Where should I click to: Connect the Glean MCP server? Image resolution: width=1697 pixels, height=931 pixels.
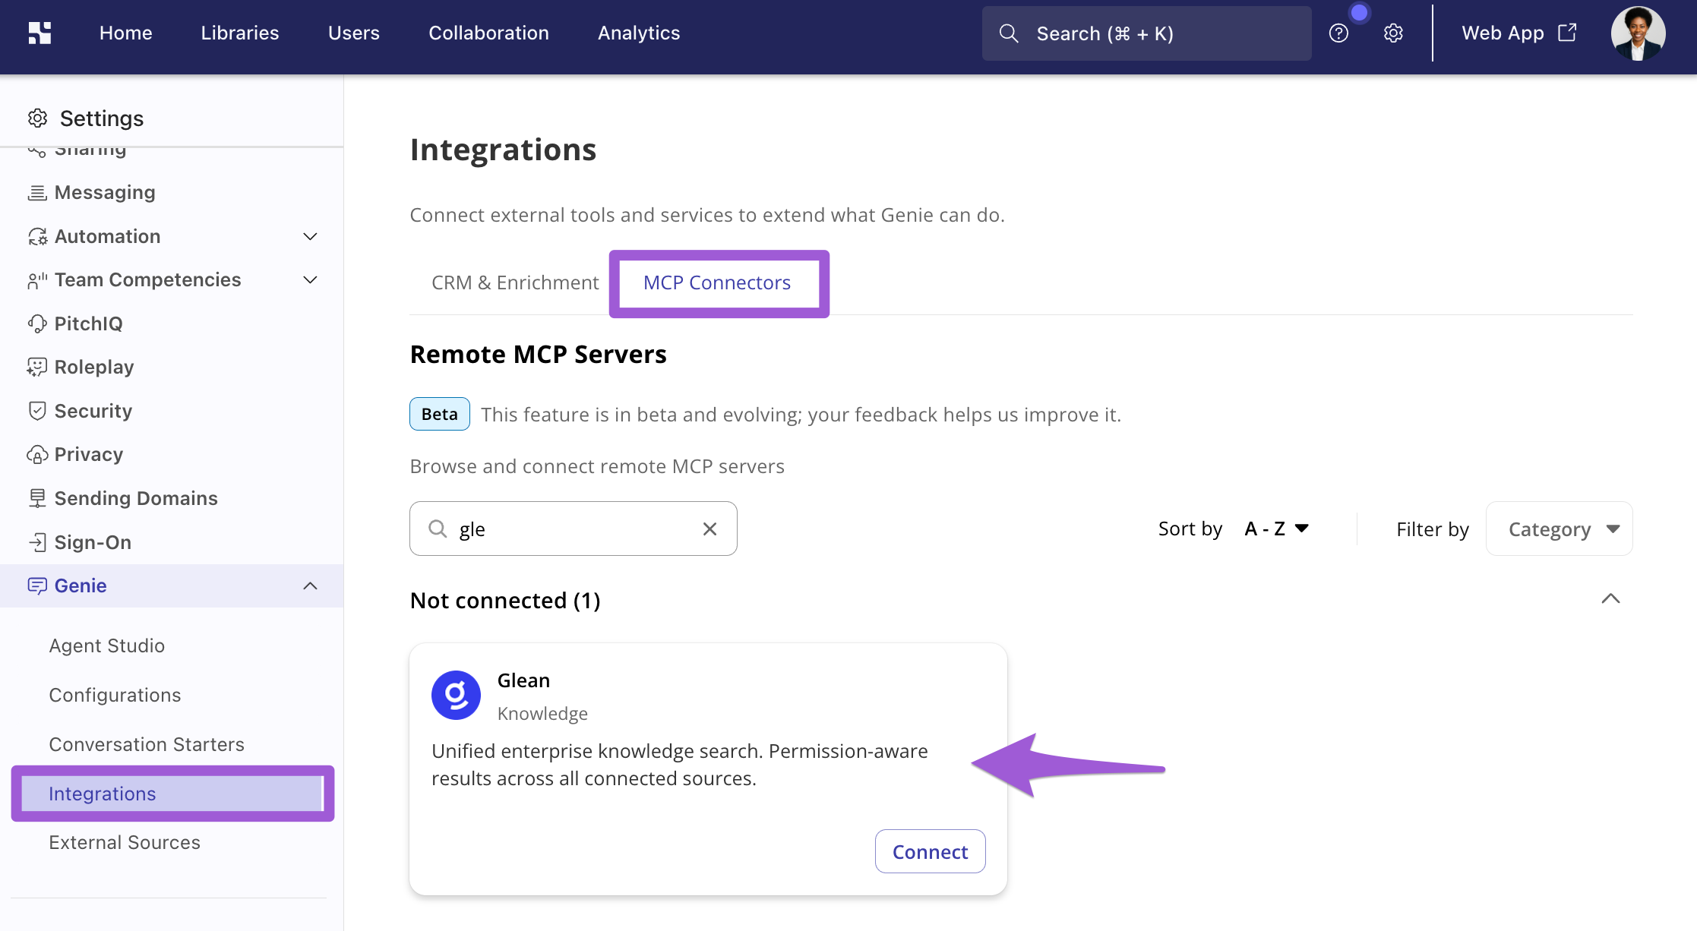point(930,851)
